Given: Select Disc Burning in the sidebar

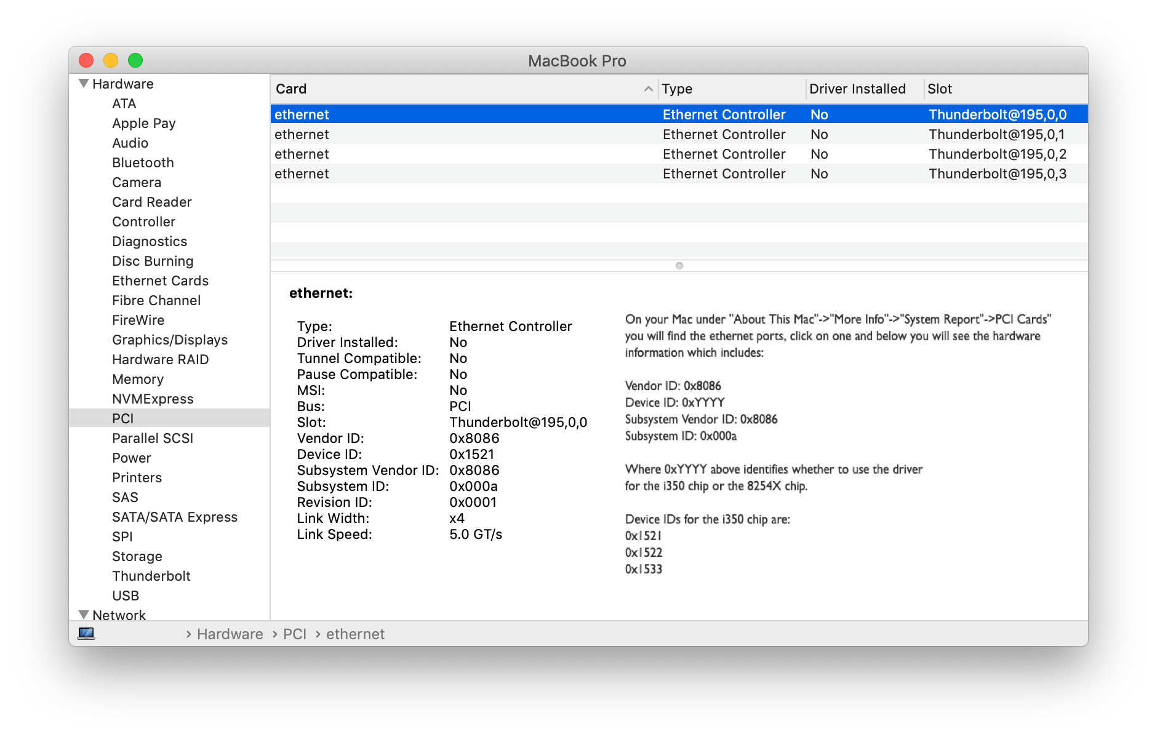Looking at the screenshot, I should click(153, 261).
